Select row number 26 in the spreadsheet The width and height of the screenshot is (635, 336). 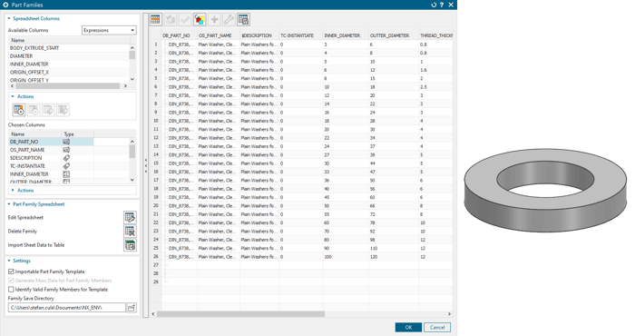pos(155,257)
